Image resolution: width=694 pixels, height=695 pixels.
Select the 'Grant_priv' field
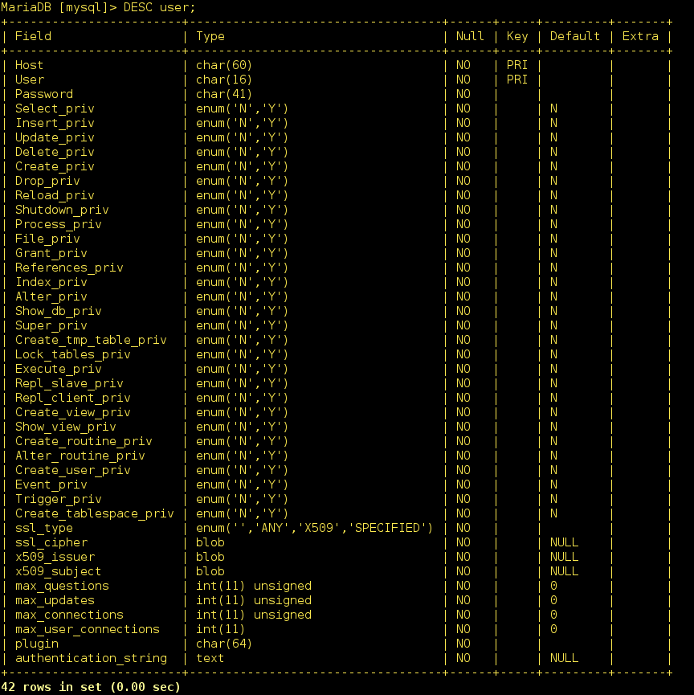[51, 253]
